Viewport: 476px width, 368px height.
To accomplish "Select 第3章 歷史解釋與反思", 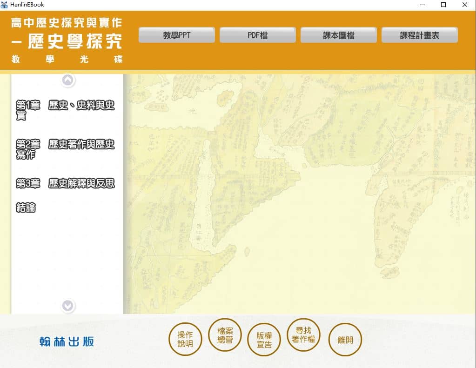I will [x=65, y=183].
